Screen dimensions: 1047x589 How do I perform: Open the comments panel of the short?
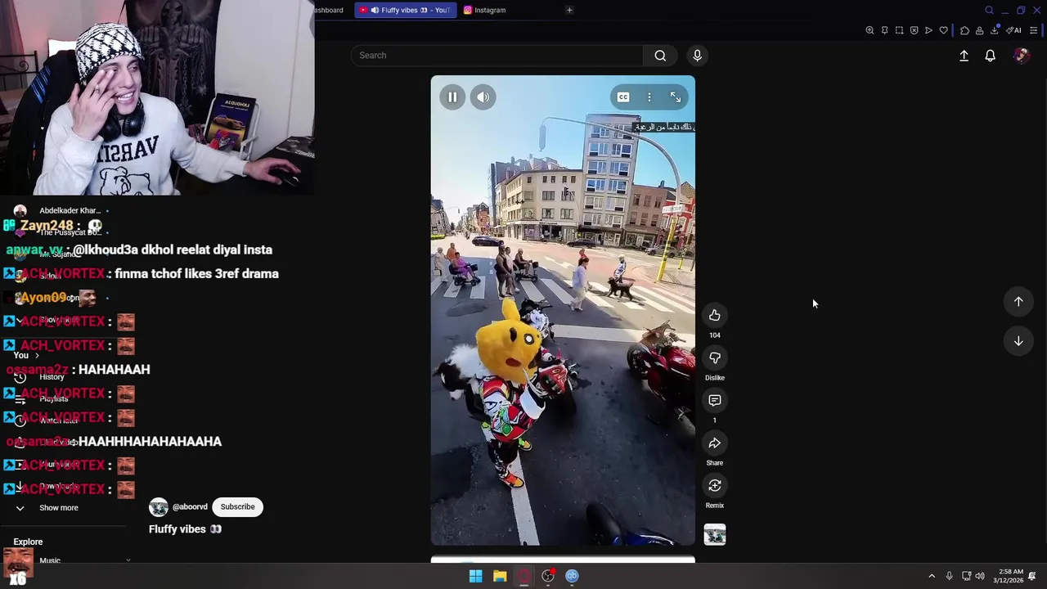715,401
